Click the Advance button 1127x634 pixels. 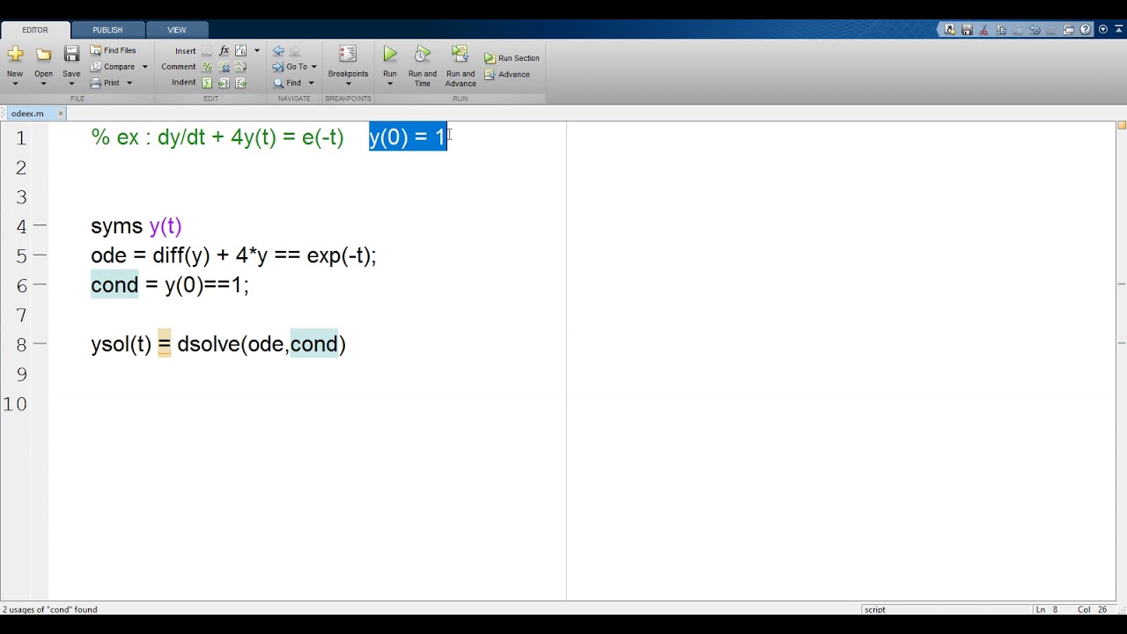pyautogui.click(x=507, y=75)
